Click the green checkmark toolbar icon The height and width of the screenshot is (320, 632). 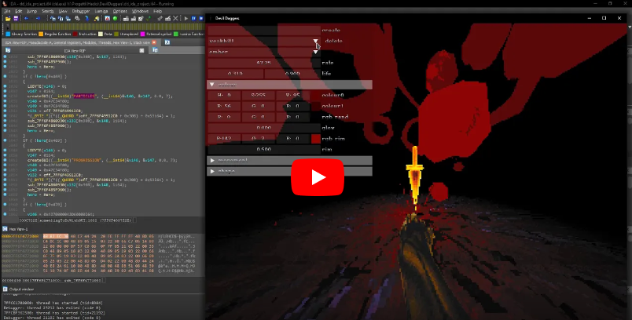[x=149, y=19]
